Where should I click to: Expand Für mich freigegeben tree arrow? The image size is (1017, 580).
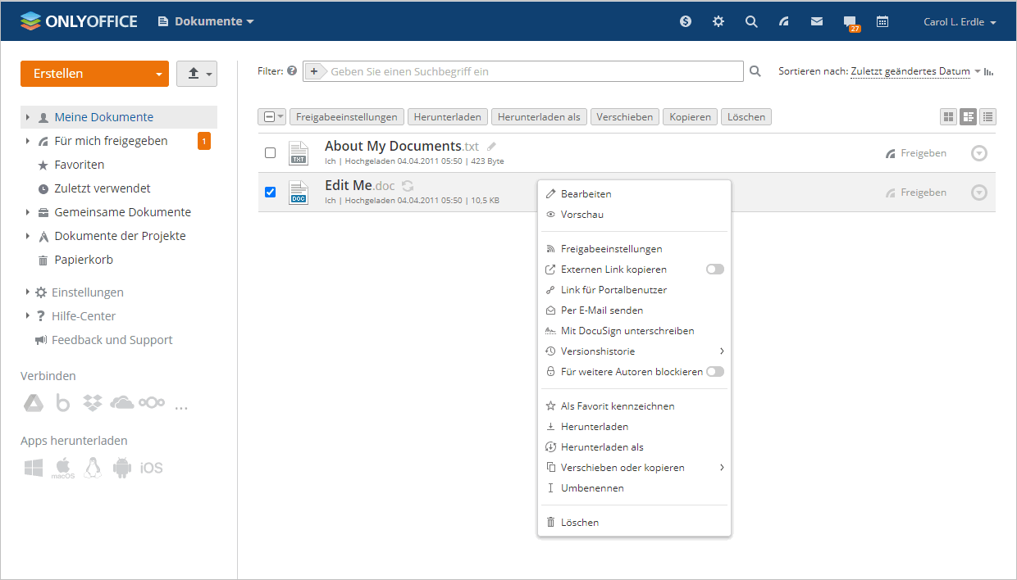[x=28, y=141]
